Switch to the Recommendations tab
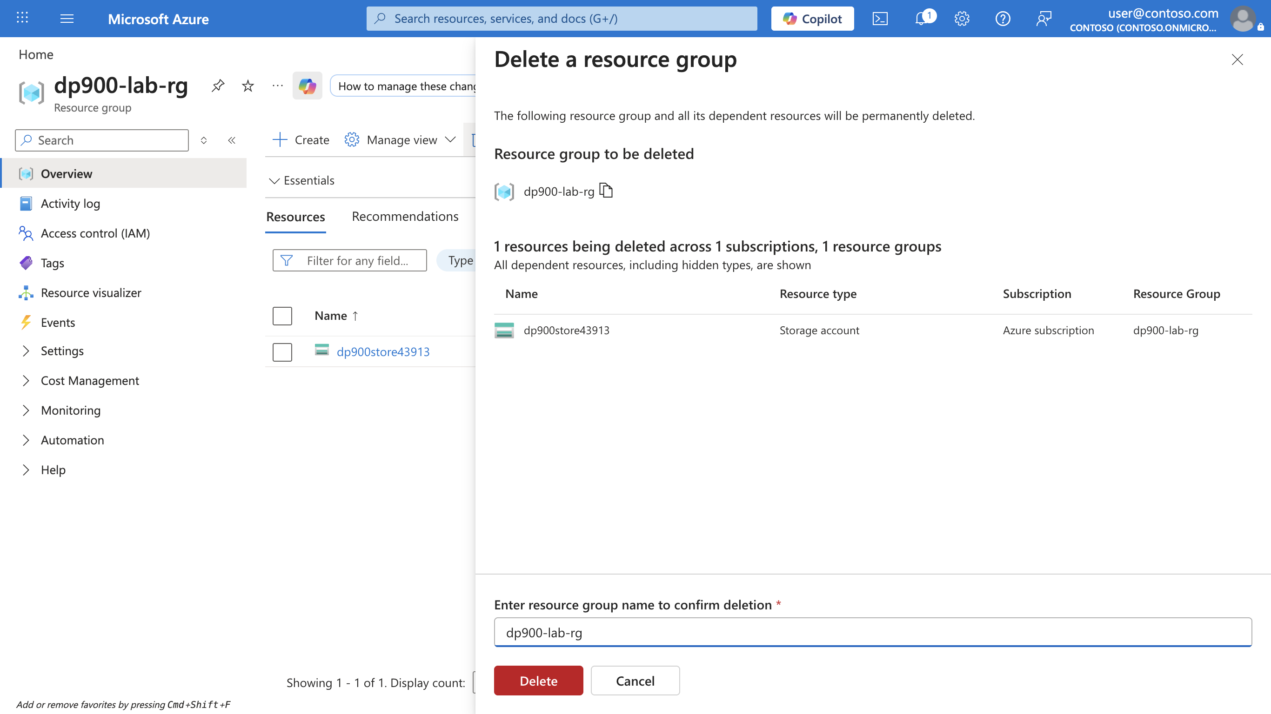1271x714 pixels. (405, 217)
